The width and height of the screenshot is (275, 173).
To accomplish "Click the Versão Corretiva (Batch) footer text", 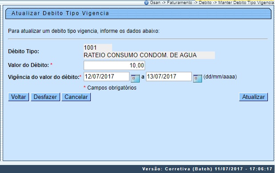I will click(x=207, y=169).
